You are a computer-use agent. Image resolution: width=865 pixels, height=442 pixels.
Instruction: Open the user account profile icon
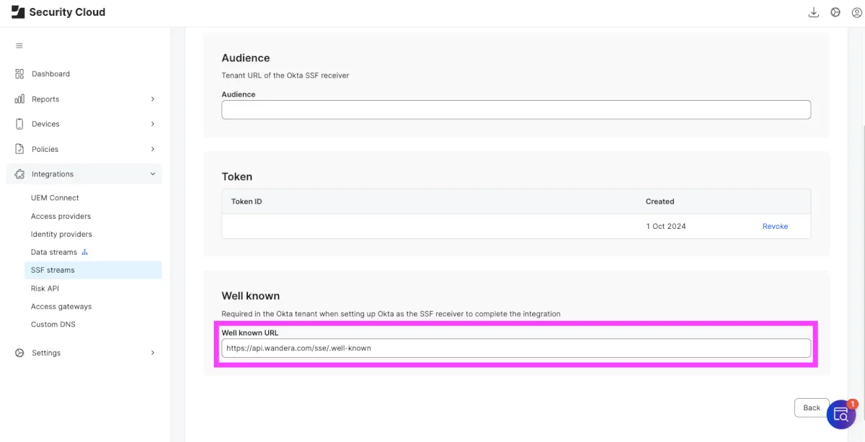856,12
